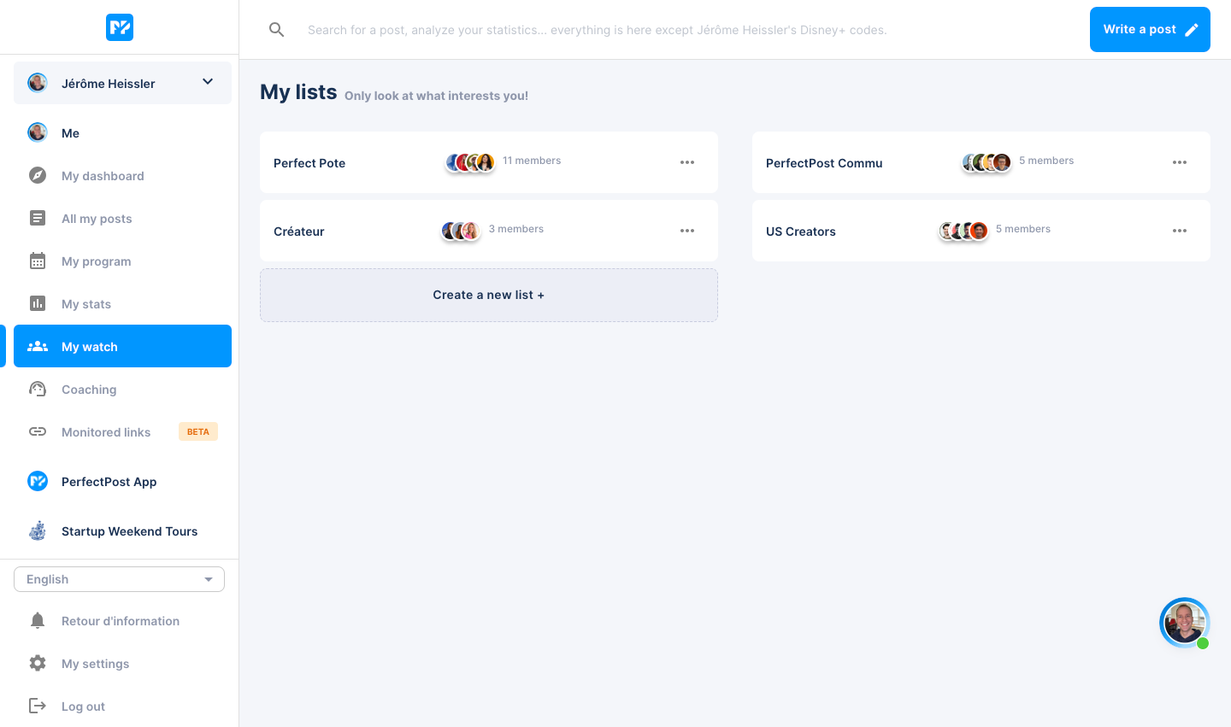Click the Monitored links chain icon

coord(38,431)
